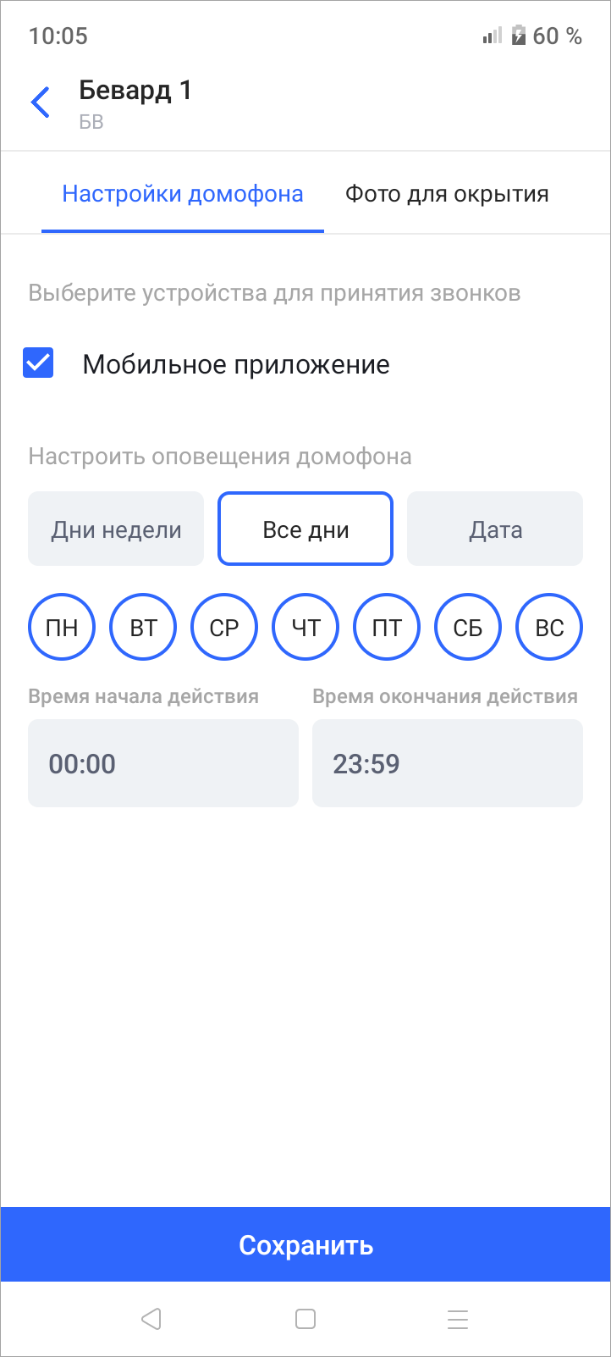
Task: Select the Настройки домофона tab
Action: pos(183,194)
